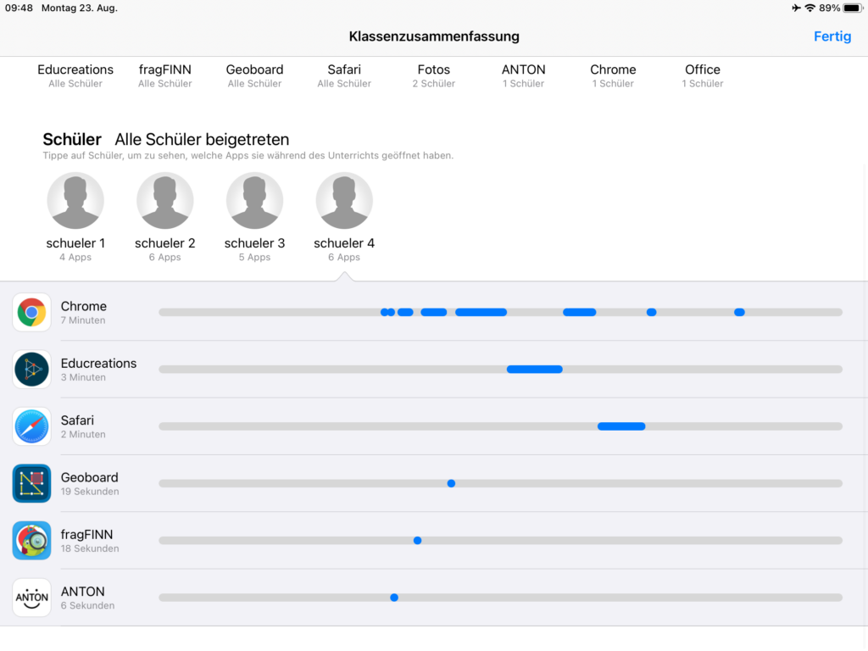Tap the battery indicator in status bar
This screenshot has height=651, width=868.
(x=848, y=8)
